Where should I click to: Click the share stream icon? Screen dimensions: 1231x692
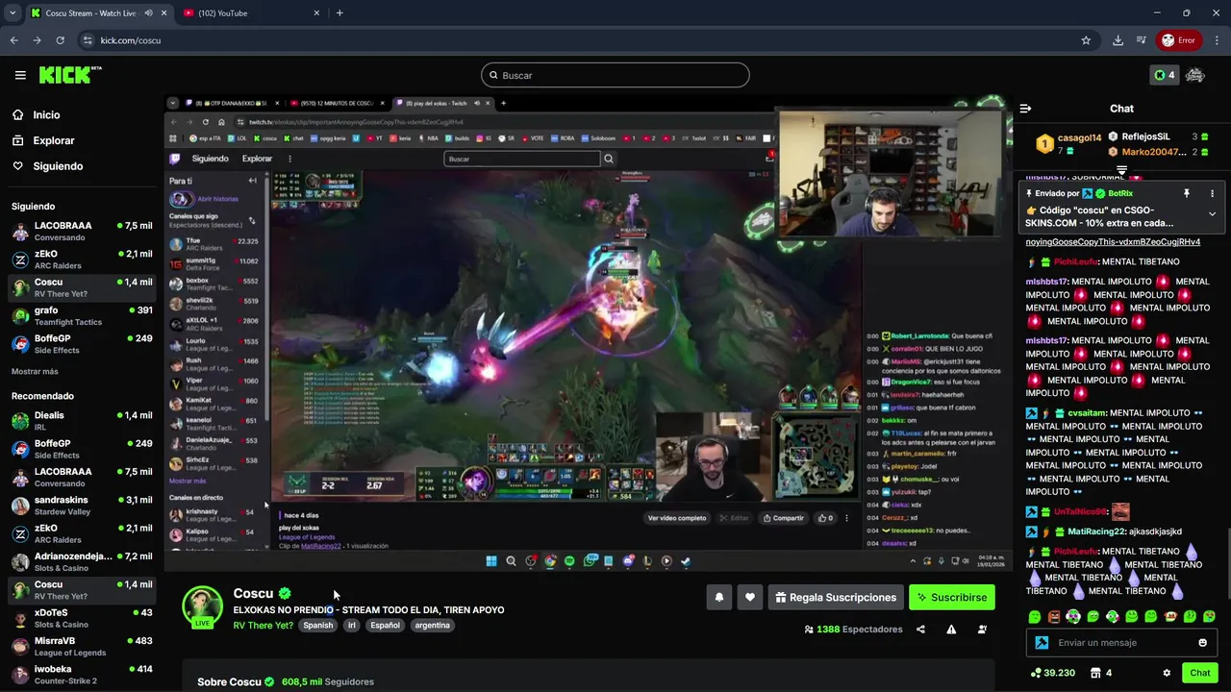[x=920, y=630]
